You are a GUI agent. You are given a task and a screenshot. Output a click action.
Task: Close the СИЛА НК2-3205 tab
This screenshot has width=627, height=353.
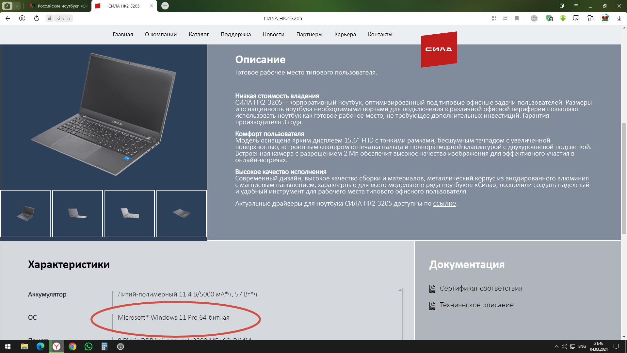[x=152, y=6]
